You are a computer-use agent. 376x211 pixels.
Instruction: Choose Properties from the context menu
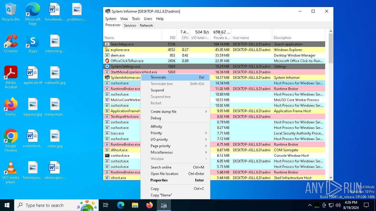tap(175, 180)
